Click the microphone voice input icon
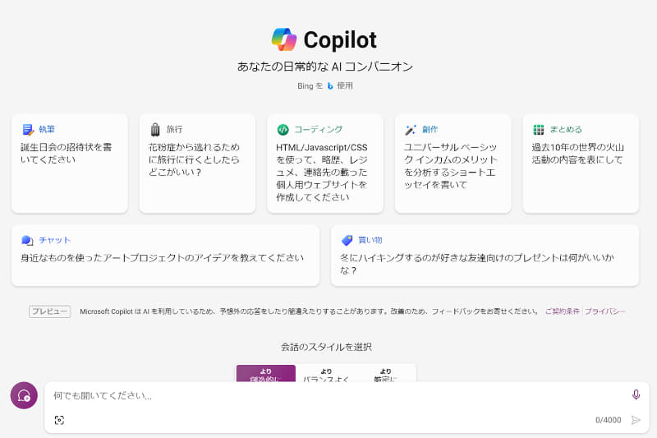Image resolution: width=657 pixels, height=438 pixels. click(x=636, y=395)
